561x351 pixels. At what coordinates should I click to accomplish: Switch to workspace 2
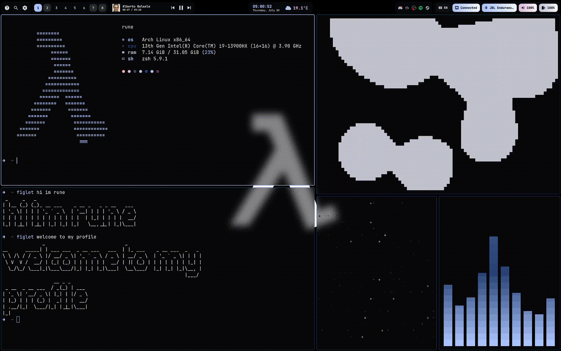[47, 8]
